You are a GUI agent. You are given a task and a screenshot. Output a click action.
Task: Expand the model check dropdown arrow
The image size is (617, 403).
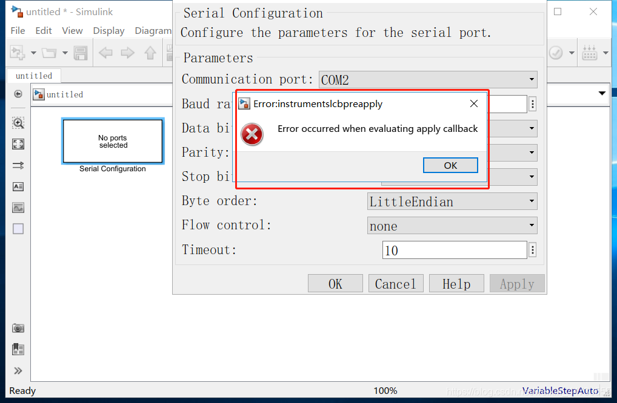click(x=572, y=53)
